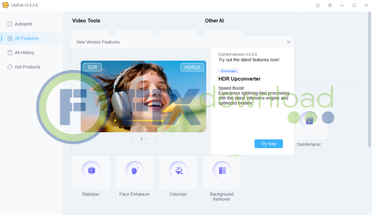Select the Colorizer tool icon

pyautogui.click(x=178, y=170)
